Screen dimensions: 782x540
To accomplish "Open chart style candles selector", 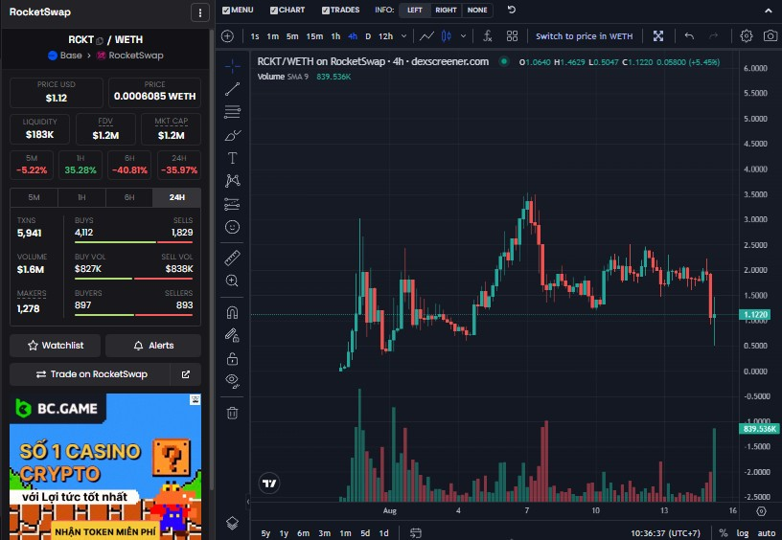I will click(446, 35).
